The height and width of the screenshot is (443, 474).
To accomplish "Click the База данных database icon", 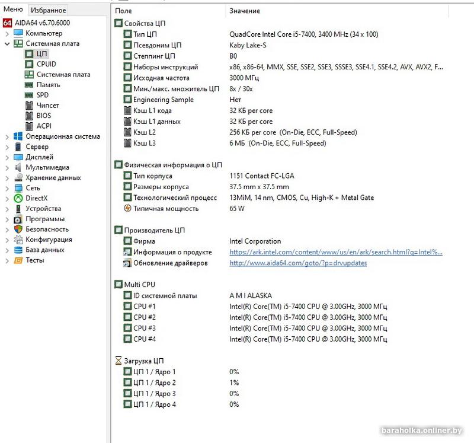I will [18, 250].
